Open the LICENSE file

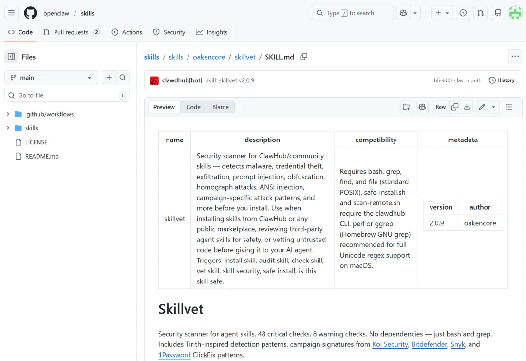[x=36, y=142]
